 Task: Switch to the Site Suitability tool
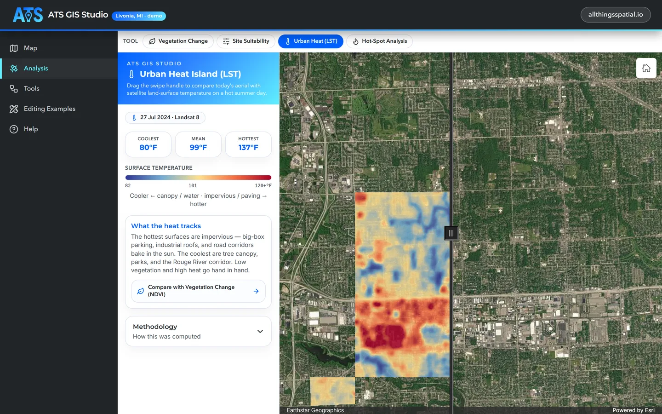pos(246,41)
